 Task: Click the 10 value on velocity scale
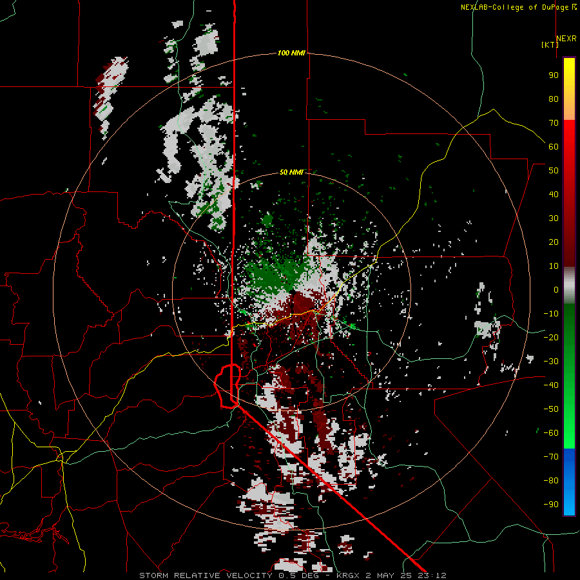554,266
